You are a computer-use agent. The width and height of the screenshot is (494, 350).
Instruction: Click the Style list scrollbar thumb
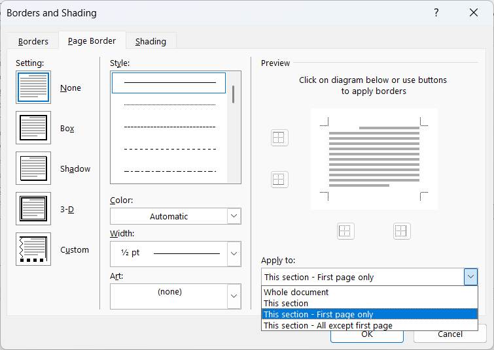233,94
